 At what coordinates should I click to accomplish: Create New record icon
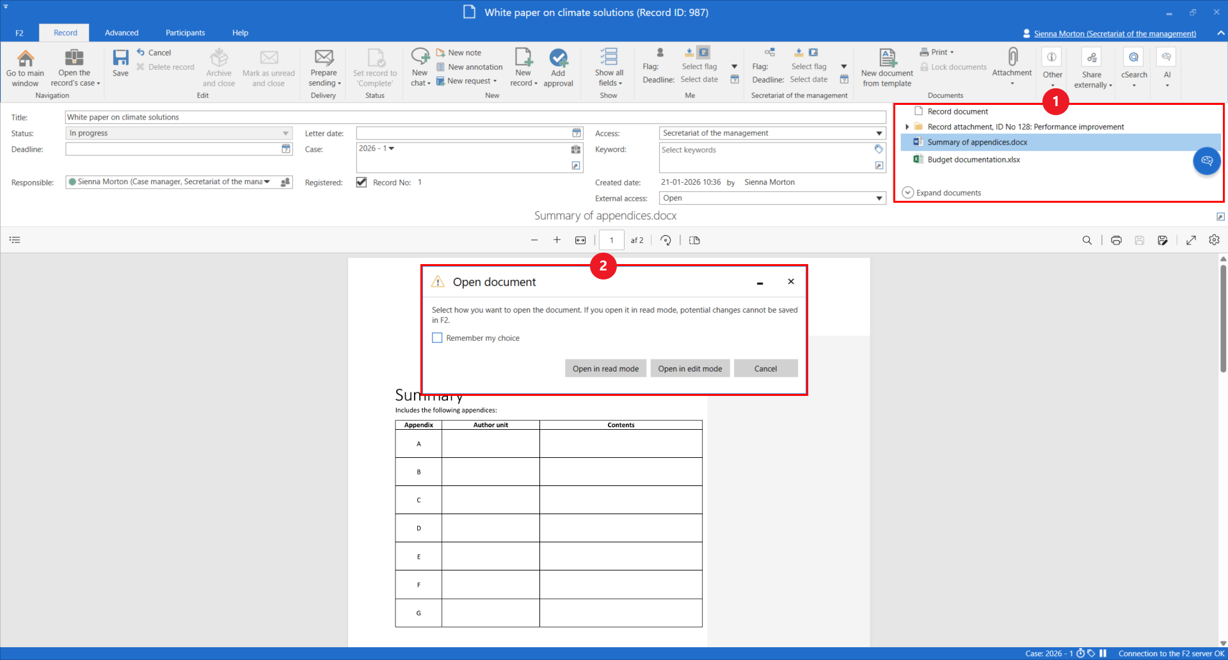click(523, 57)
